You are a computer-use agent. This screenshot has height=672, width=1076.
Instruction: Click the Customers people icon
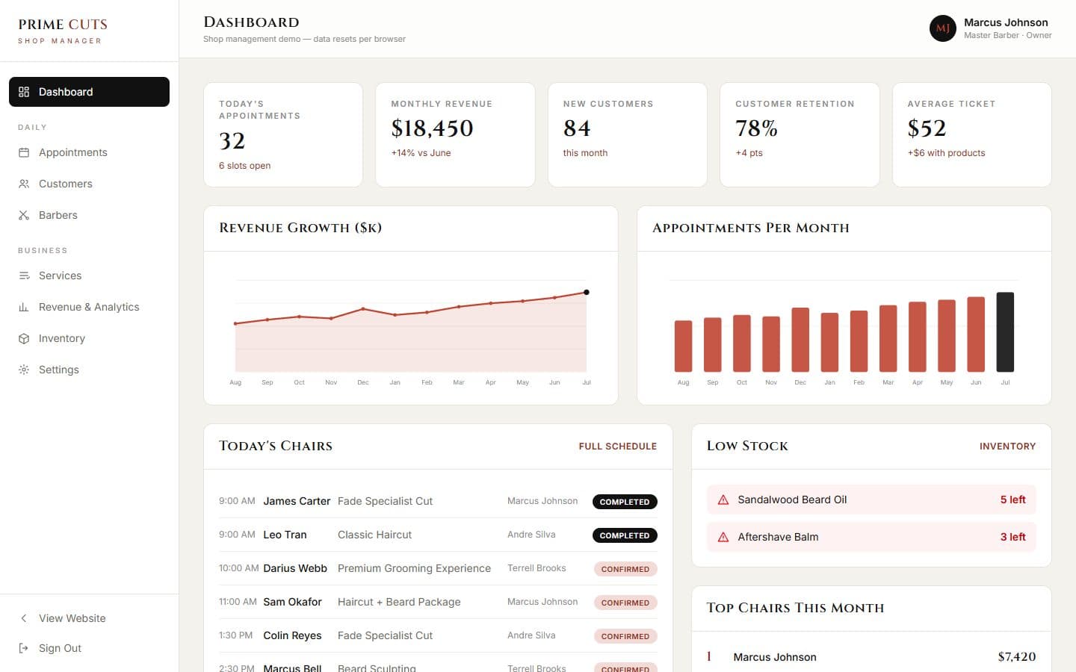click(x=24, y=184)
